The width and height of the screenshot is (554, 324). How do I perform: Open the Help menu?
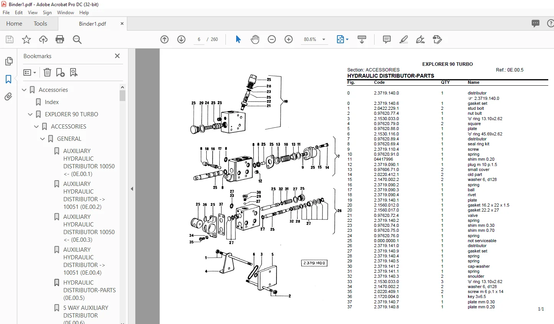tap(84, 13)
